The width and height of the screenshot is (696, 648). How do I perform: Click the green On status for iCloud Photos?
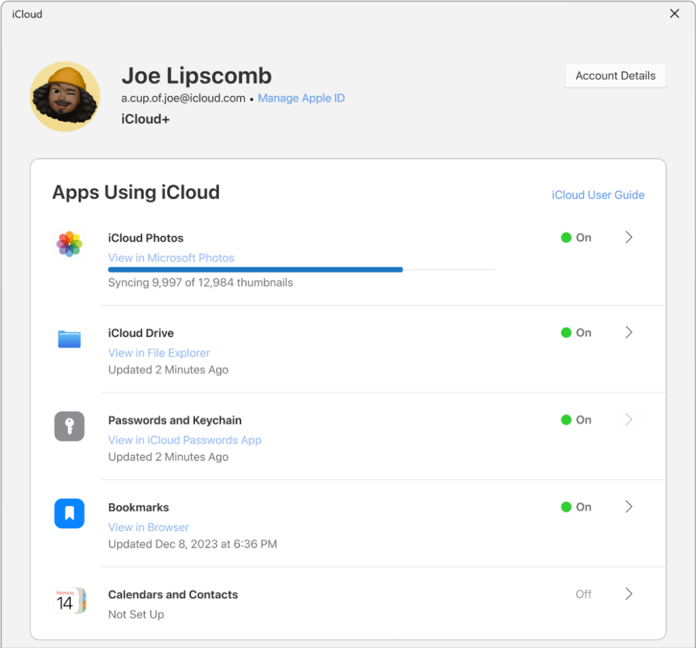coord(576,238)
